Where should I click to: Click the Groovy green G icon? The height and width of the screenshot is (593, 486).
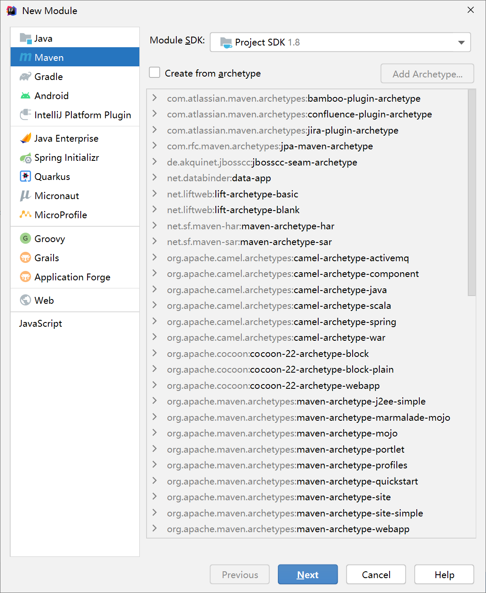[25, 239]
